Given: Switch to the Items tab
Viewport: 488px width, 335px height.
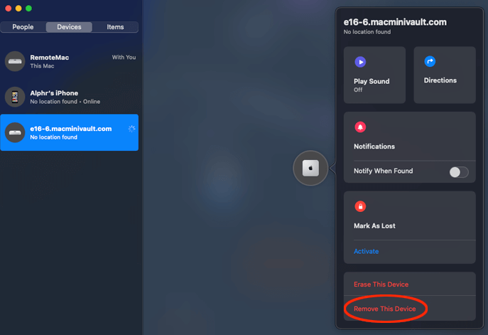Looking at the screenshot, I should point(115,27).
